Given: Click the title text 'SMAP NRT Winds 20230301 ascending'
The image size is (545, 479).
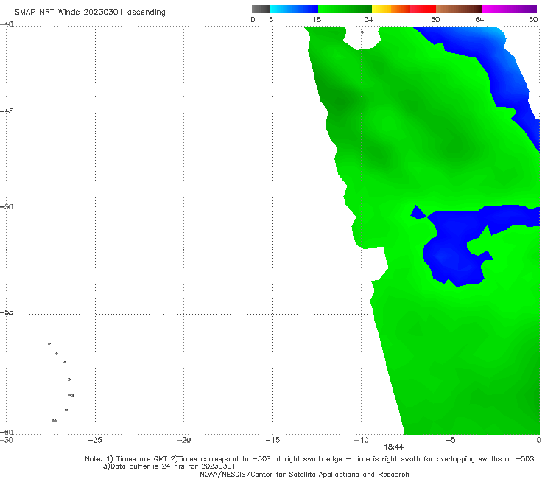Looking at the screenshot, I should click(x=90, y=12).
